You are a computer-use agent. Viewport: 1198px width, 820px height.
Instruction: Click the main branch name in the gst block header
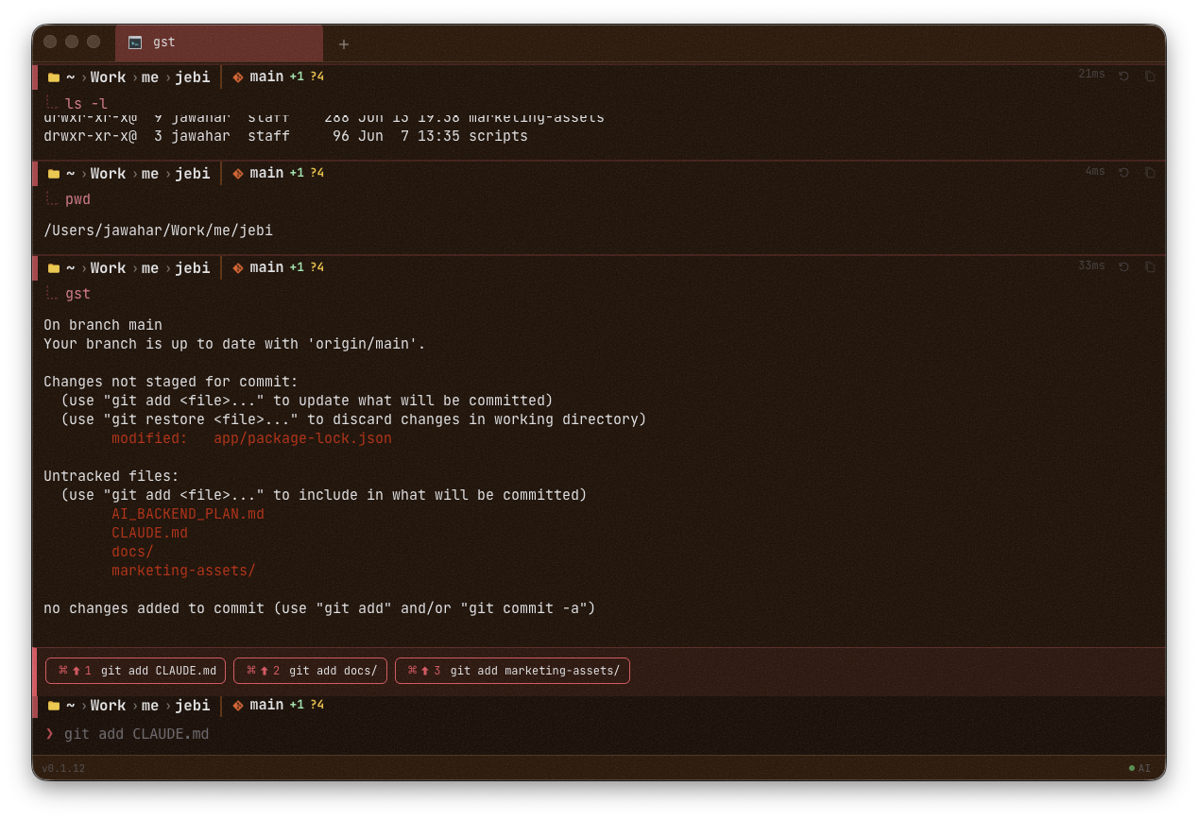pyautogui.click(x=266, y=267)
